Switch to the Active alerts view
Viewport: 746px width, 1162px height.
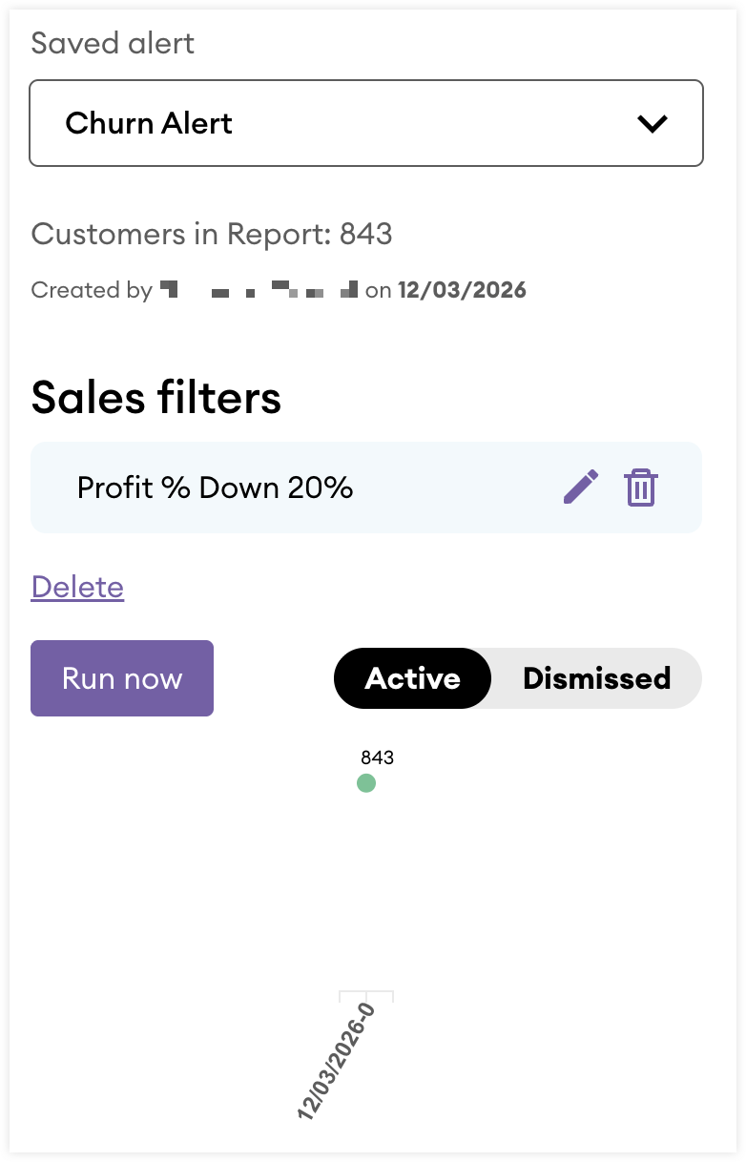tap(412, 678)
